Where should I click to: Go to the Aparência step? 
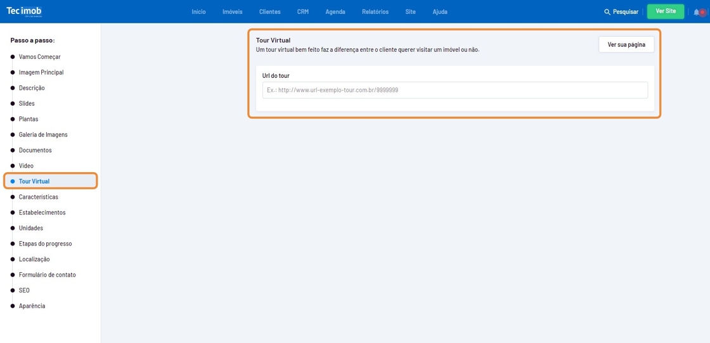click(32, 306)
